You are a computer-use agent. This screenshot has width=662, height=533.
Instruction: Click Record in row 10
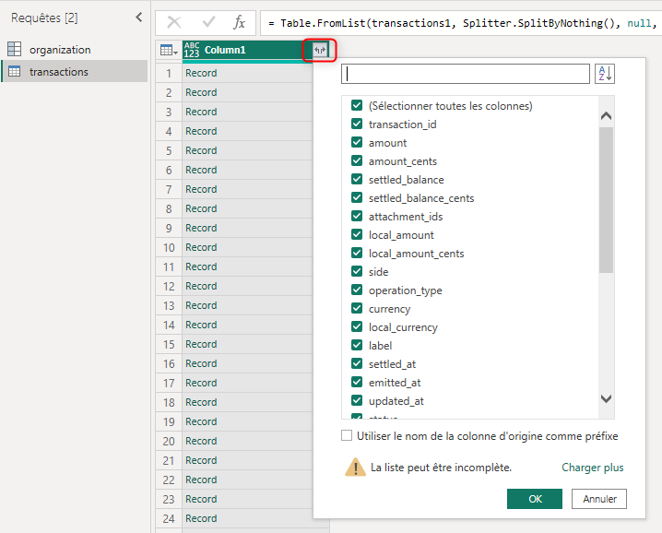(201, 247)
